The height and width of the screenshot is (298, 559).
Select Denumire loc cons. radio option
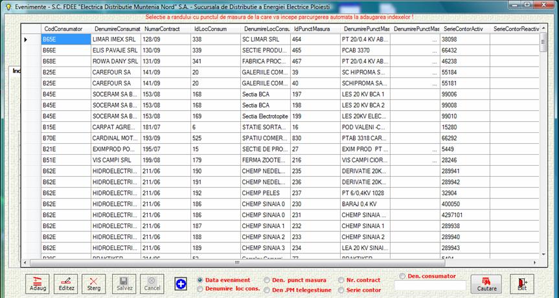pyautogui.click(x=200, y=289)
